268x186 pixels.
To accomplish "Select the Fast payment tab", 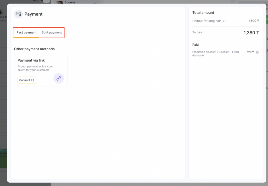I will coord(26,33).
